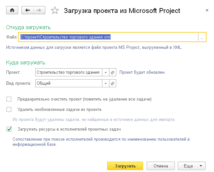
Task: Open the Еще menu
Action: click(192, 166)
